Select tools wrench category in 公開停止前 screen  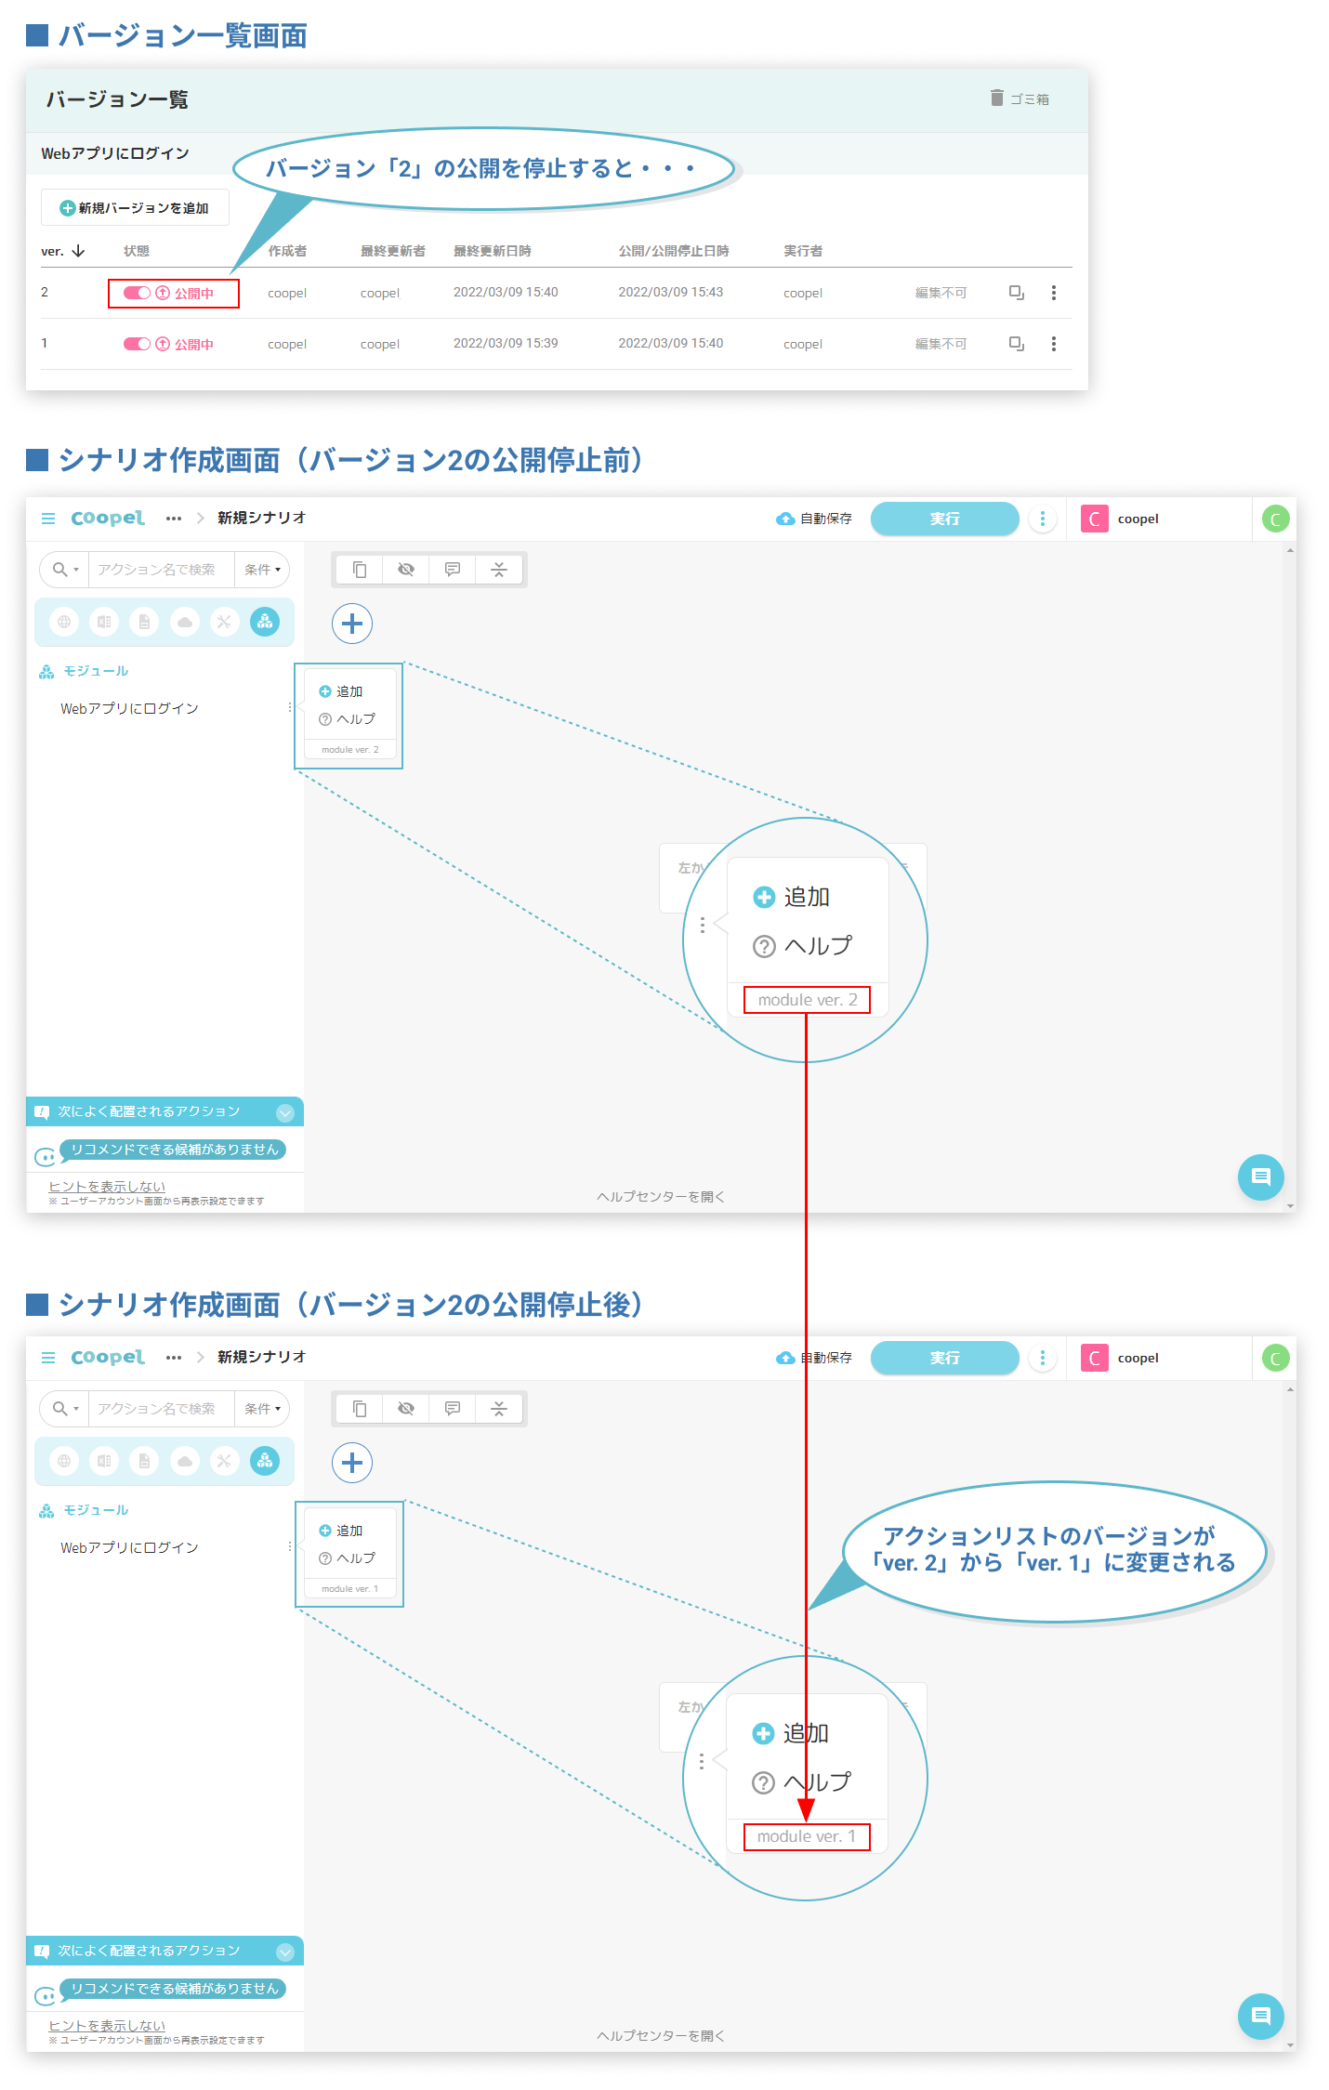tap(224, 622)
